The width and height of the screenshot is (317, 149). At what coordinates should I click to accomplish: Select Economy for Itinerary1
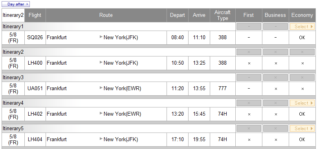[x=302, y=26]
